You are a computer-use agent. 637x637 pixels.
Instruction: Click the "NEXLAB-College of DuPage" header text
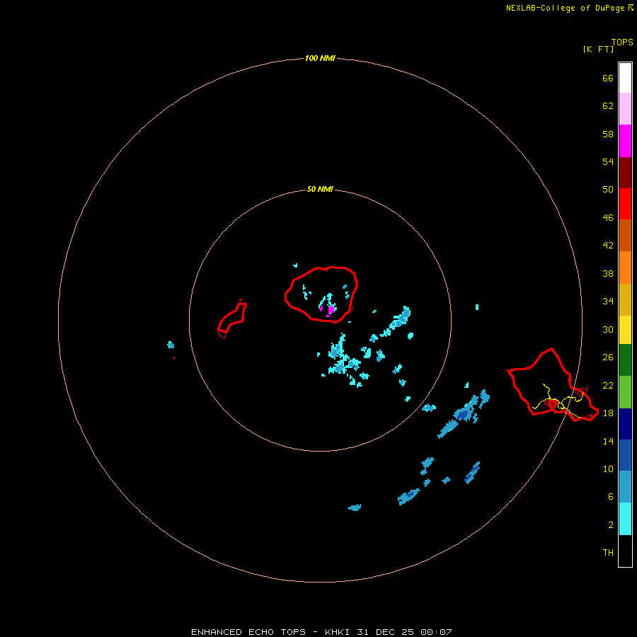(x=565, y=8)
